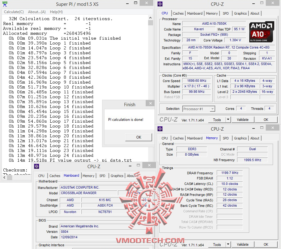Click the Core Speed value 1699.60 MHz
The height and width of the screenshot is (249, 281).
(197, 81)
